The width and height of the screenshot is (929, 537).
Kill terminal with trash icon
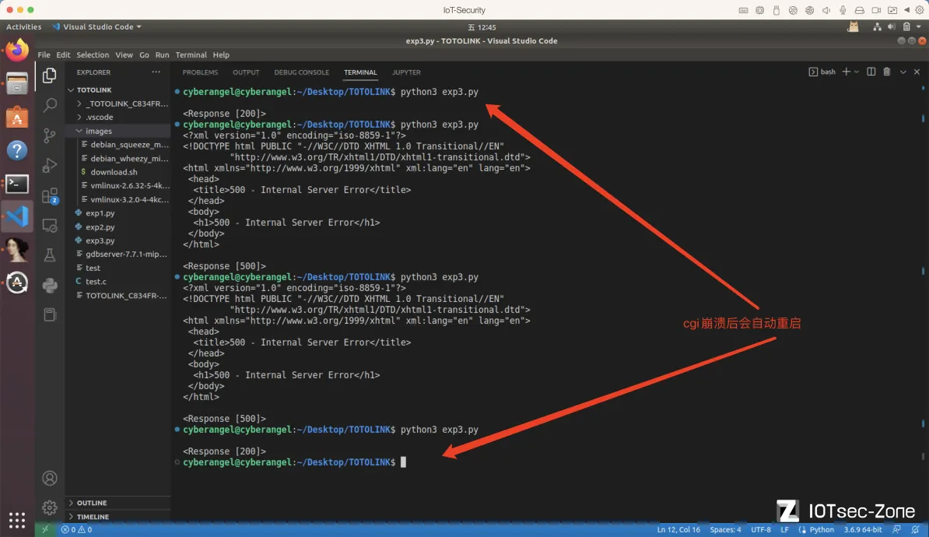click(887, 72)
